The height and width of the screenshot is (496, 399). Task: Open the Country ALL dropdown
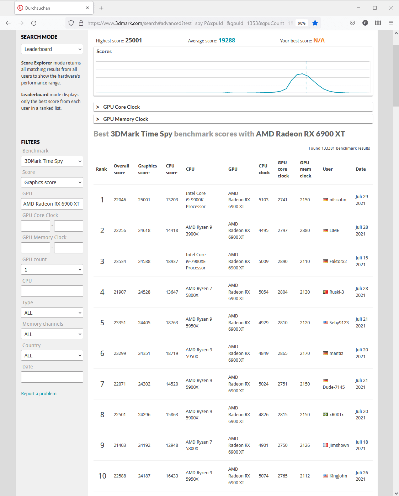tap(52, 356)
